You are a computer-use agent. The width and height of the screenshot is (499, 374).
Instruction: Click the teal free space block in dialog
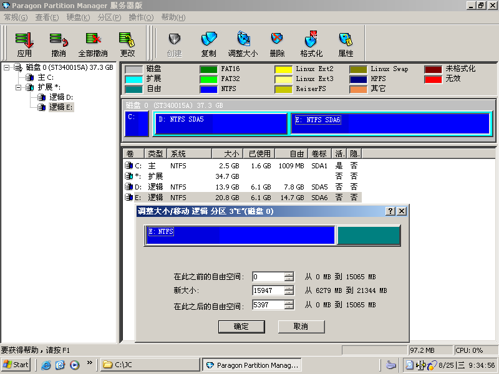pos(368,235)
